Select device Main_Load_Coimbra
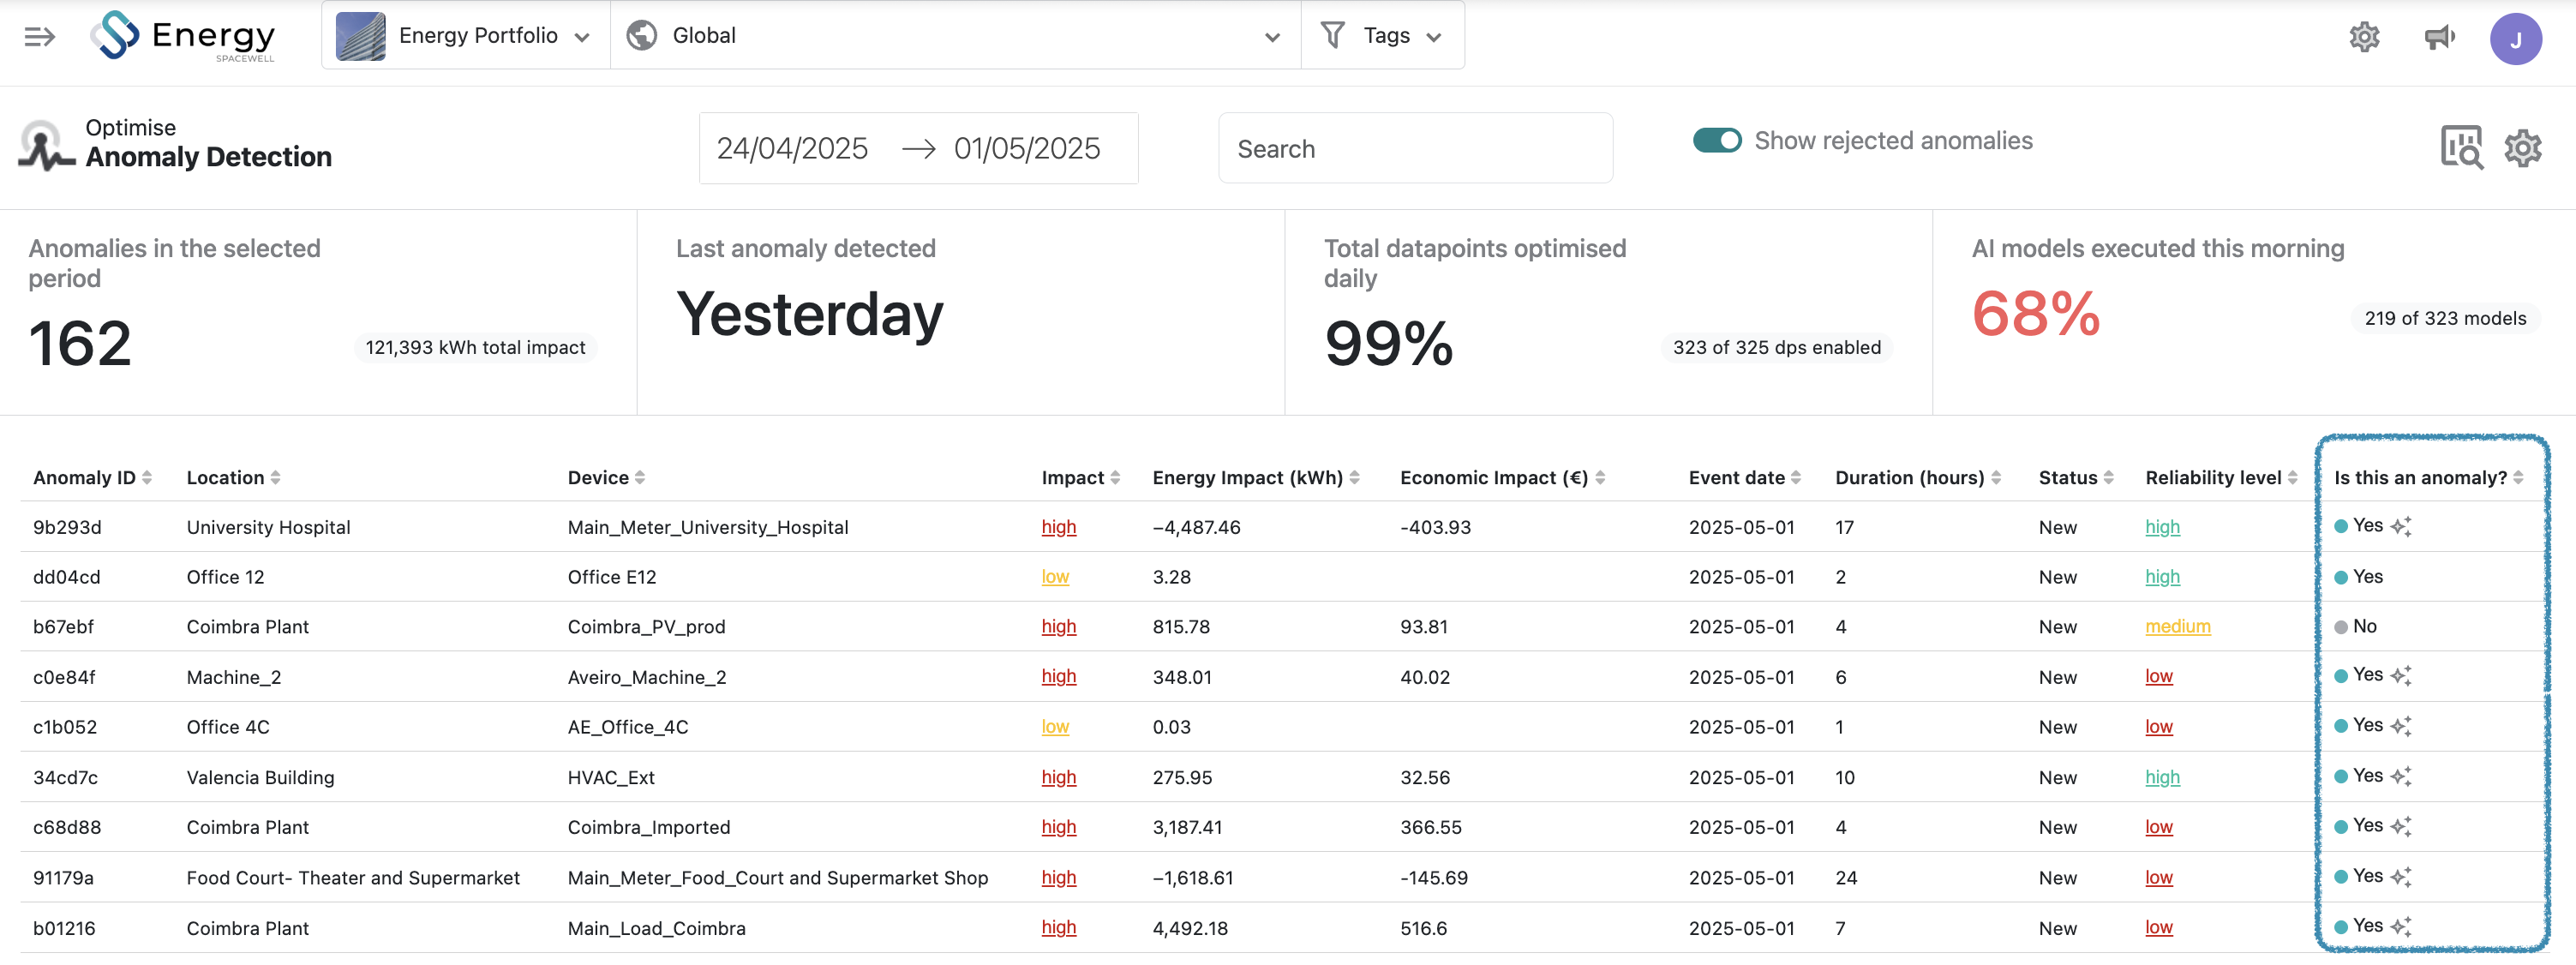2576x965 pixels. coord(656,928)
